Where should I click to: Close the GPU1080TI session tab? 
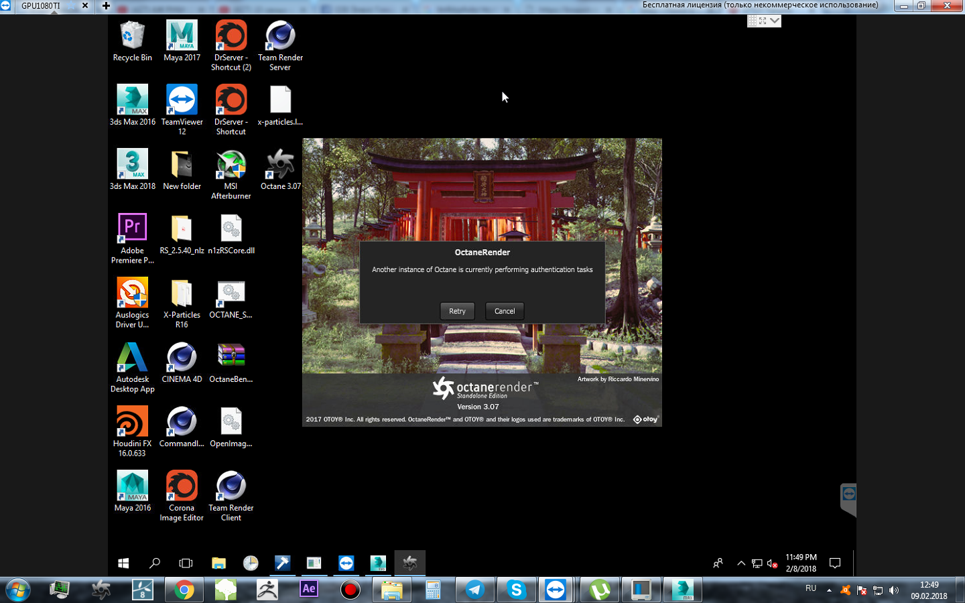[85, 5]
